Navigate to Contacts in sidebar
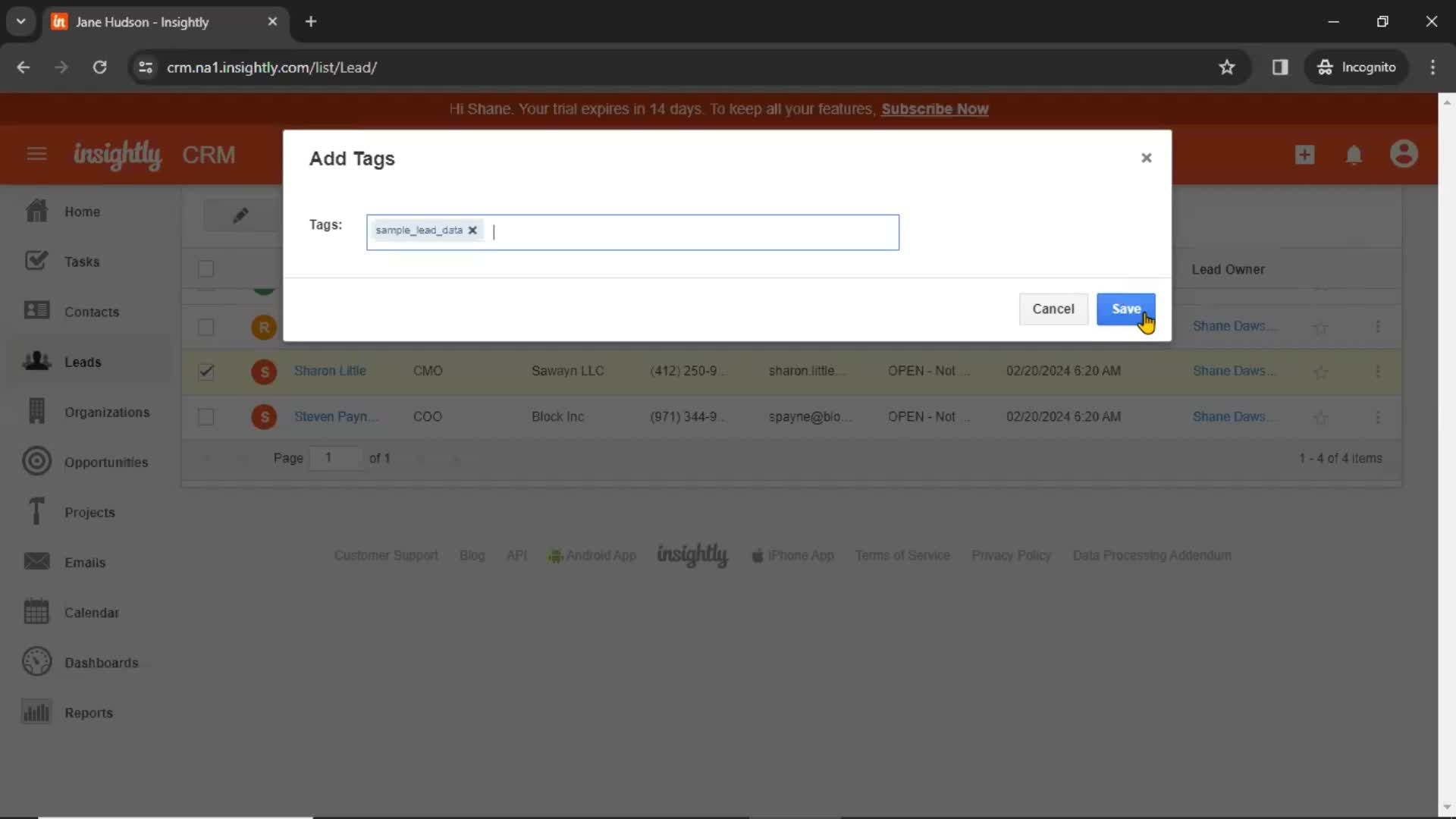Image resolution: width=1456 pixels, height=819 pixels. pos(91,311)
